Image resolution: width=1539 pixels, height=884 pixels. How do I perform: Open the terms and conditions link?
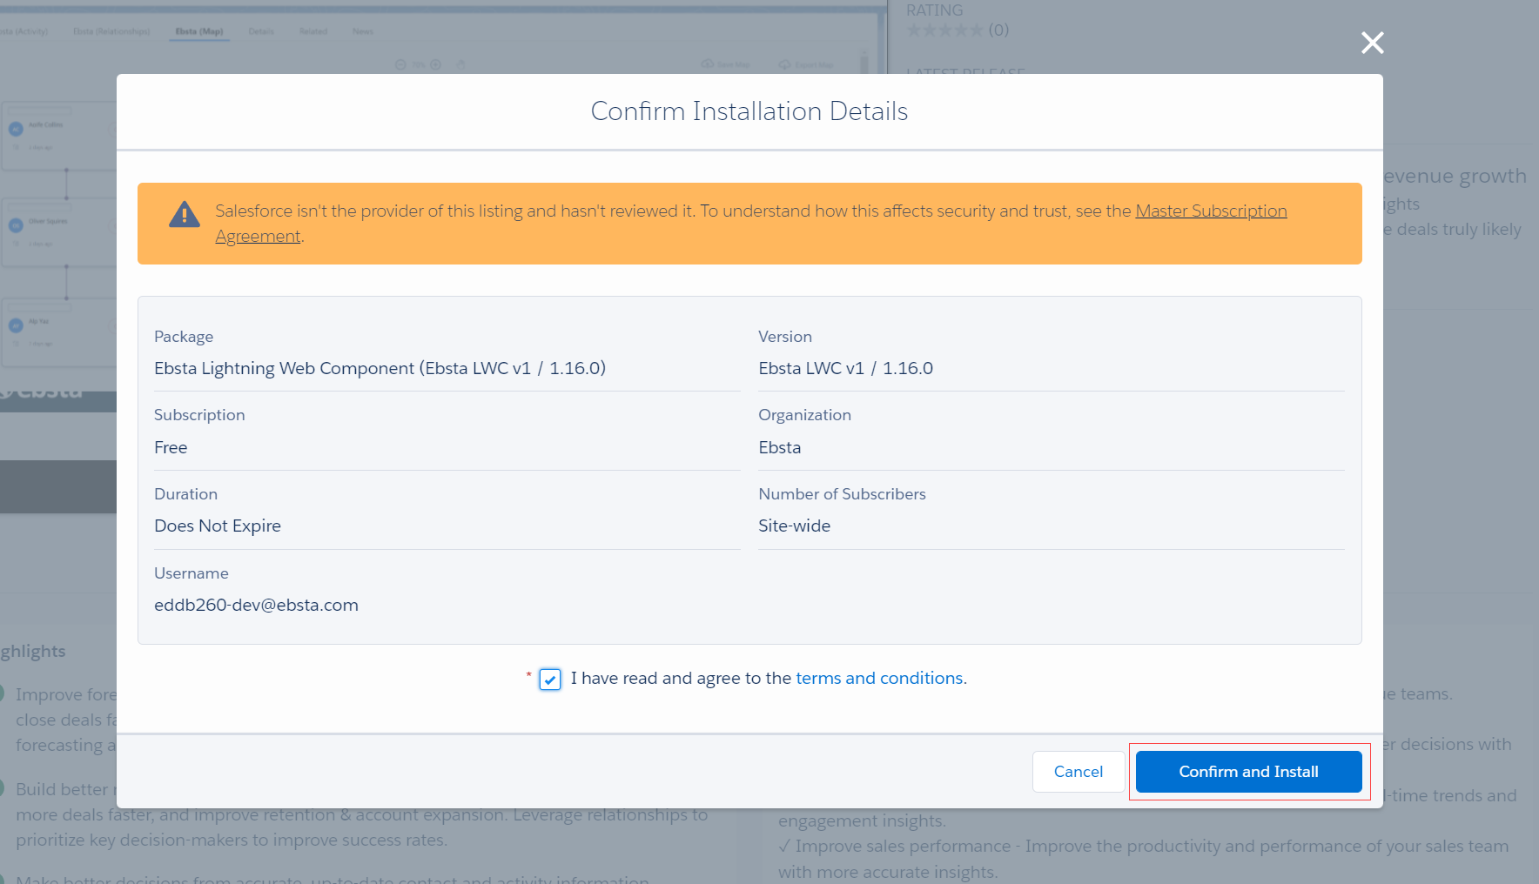point(879,679)
